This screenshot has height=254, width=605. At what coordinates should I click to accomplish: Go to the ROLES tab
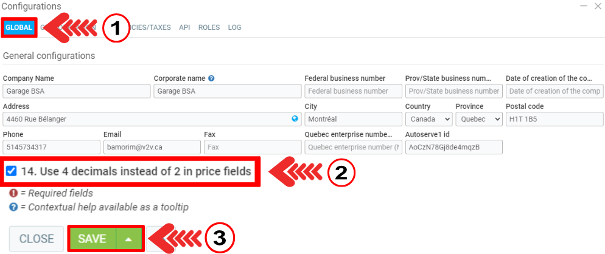[x=209, y=27]
